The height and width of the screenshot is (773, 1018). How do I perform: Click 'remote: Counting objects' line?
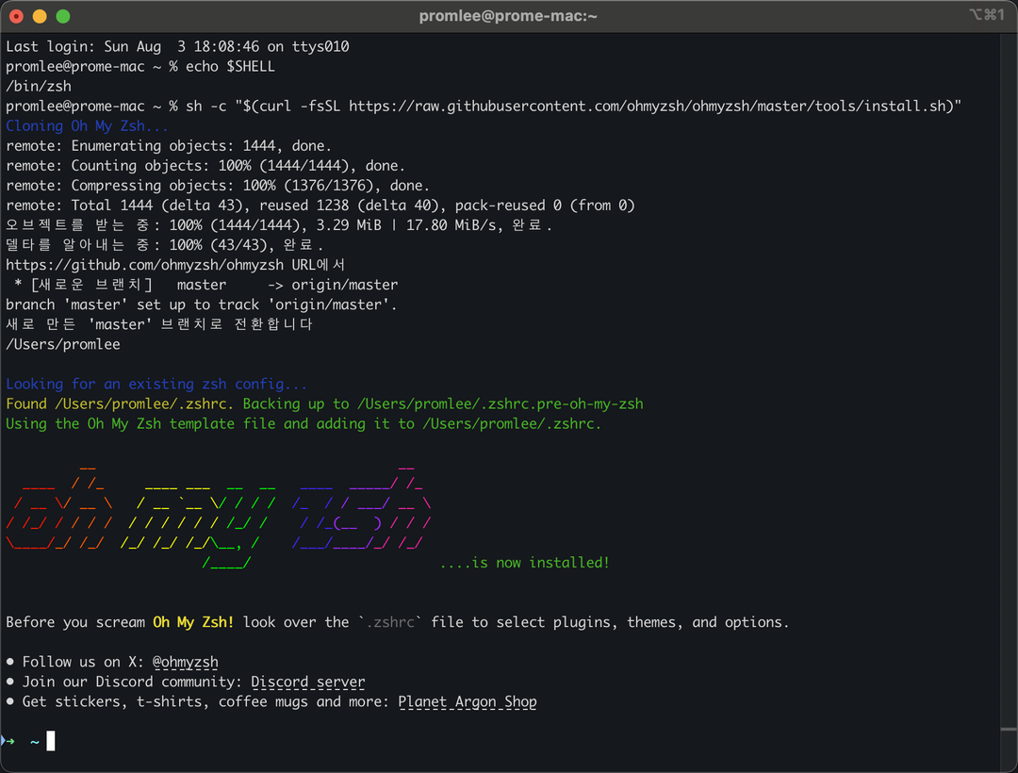click(205, 166)
